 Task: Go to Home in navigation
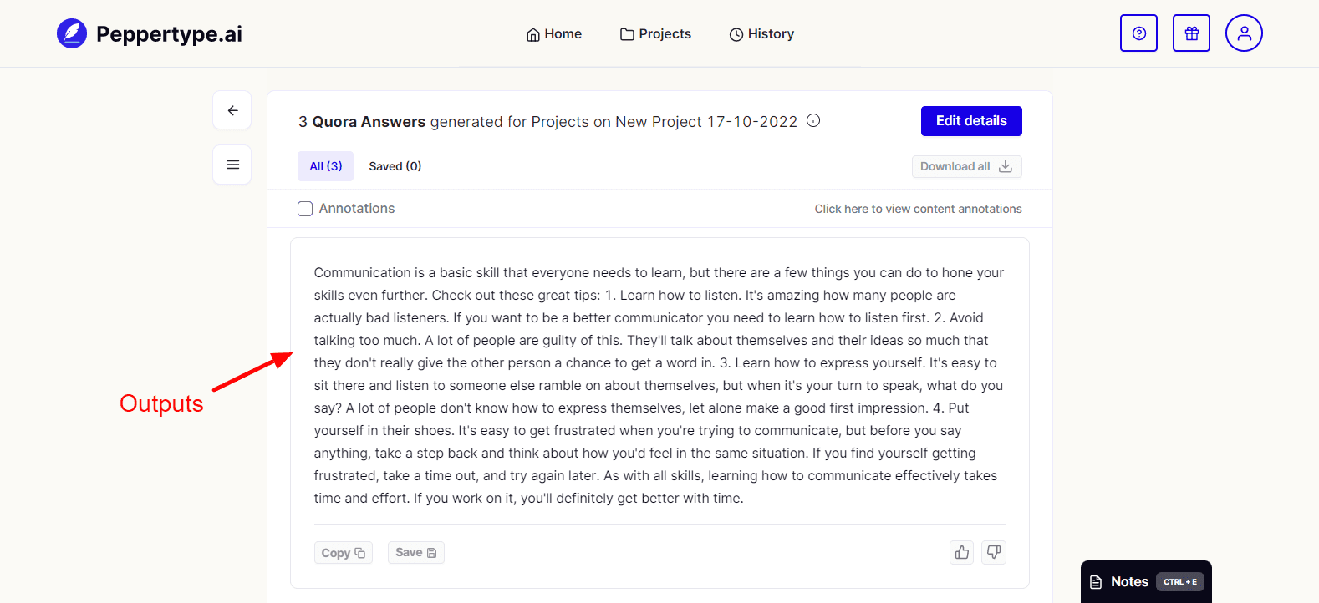[x=554, y=34]
